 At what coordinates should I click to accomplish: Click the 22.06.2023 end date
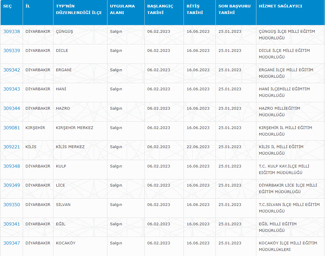pyautogui.click(x=198, y=147)
